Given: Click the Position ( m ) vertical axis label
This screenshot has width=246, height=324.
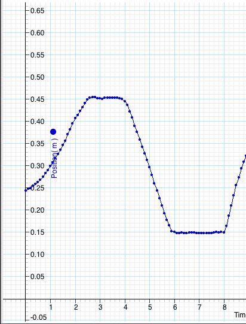Looking at the screenshot, I should [54, 158].
